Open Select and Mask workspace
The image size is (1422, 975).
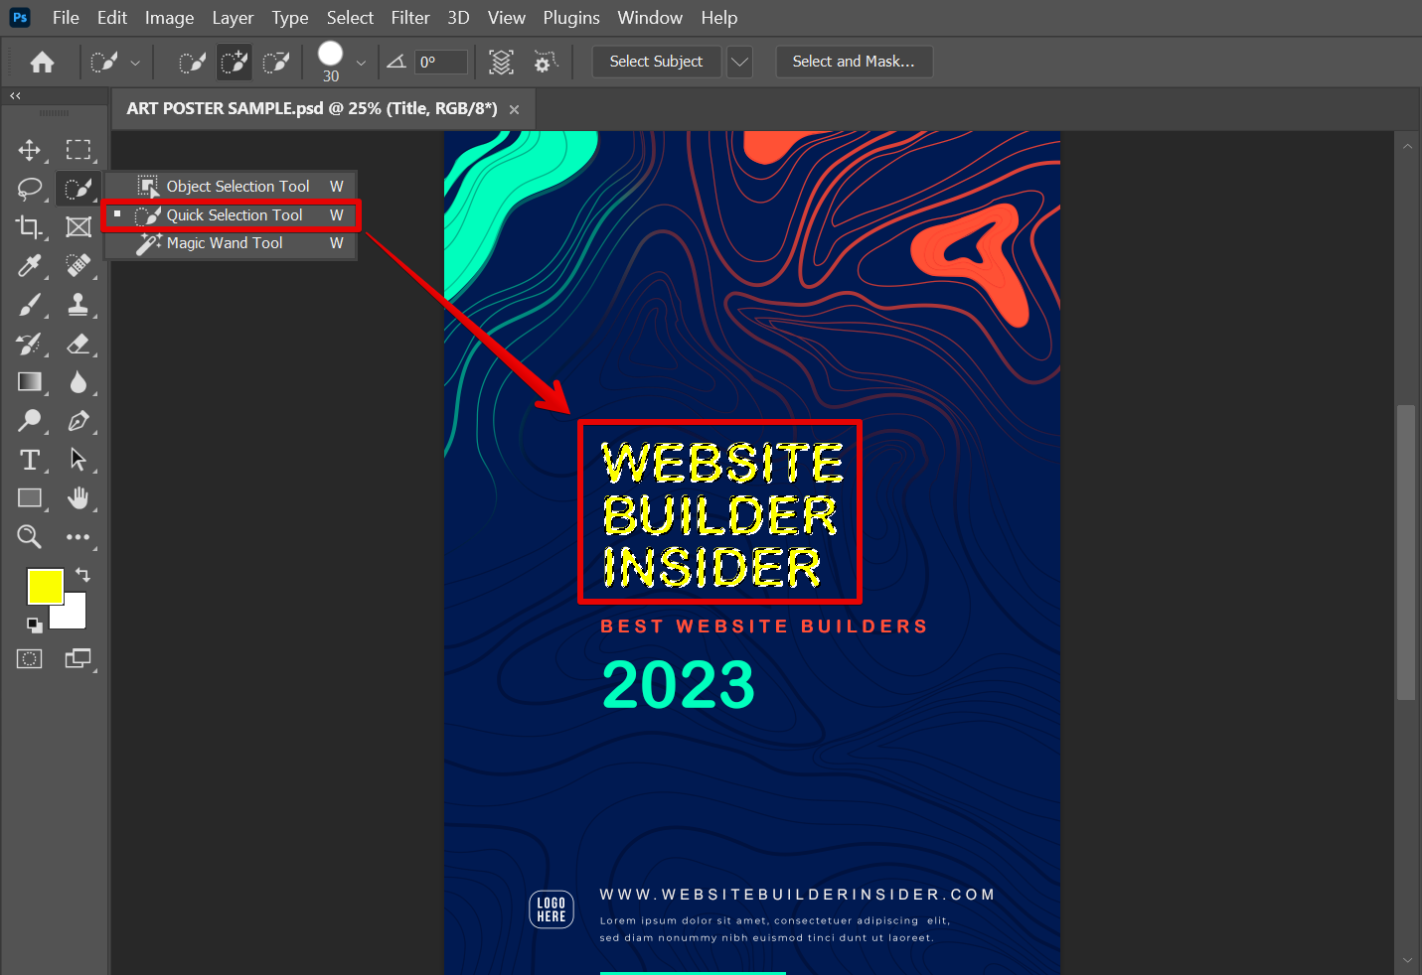[853, 62]
